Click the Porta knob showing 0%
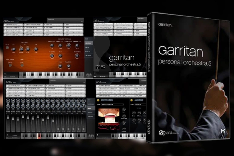The height and width of the screenshot is (156, 234). [x=69, y=66]
